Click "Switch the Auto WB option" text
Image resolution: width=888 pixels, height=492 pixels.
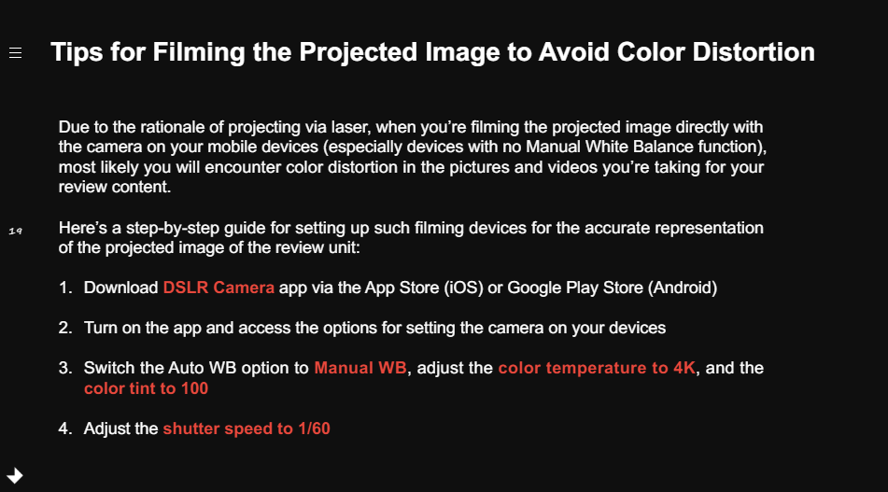(x=196, y=368)
